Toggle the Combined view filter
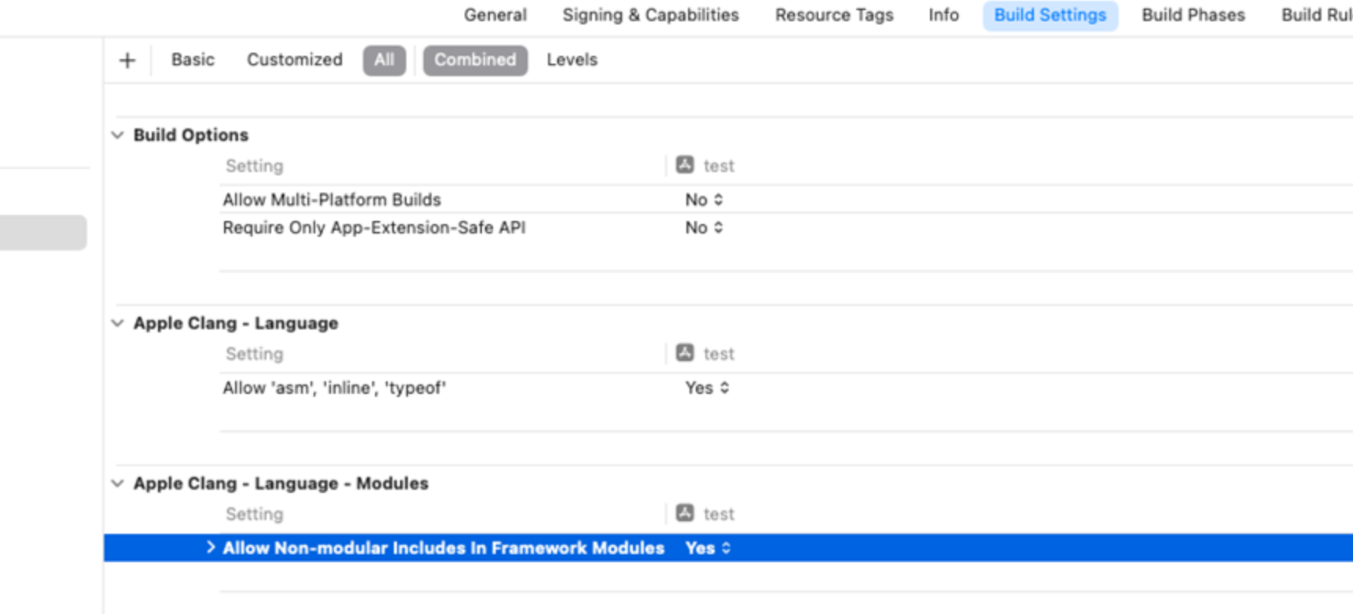 tap(475, 61)
